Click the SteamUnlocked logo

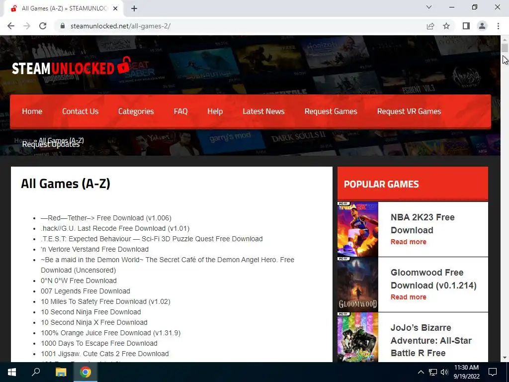pyautogui.click(x=72, y=66)
